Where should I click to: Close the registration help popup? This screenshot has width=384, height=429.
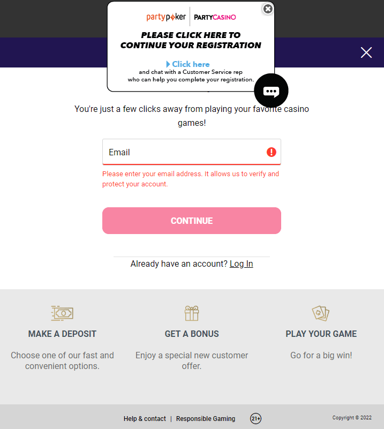(268, 9)
